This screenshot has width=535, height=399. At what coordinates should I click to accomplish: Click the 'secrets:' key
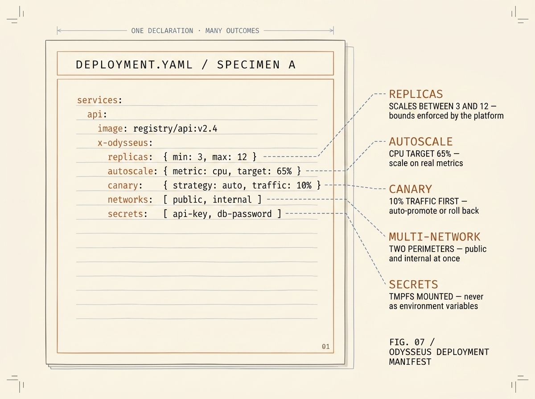point(128,214)
